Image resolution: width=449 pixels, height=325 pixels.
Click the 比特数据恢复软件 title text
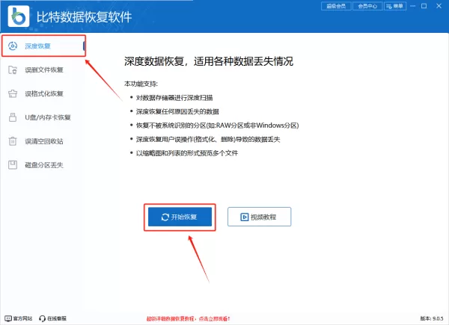point(84,17)
